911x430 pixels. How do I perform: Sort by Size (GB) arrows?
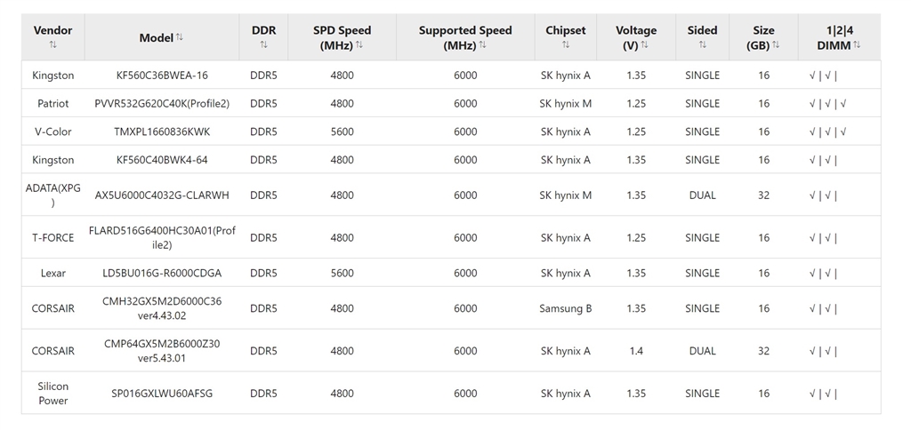click(x=776, y=44)
